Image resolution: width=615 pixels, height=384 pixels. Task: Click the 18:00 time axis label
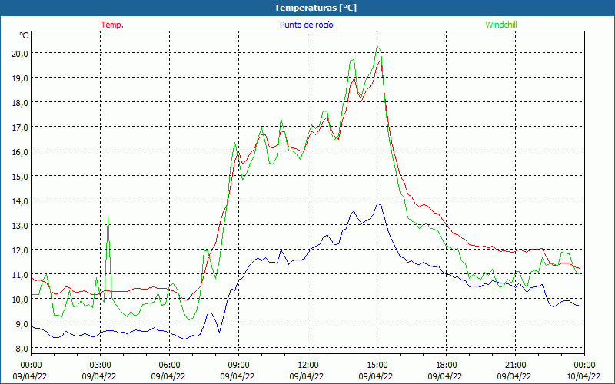[x=447, y=366]
